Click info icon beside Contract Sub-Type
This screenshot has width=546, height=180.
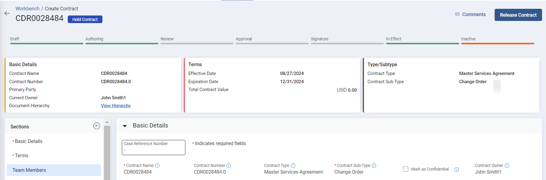tap(374, 166)
